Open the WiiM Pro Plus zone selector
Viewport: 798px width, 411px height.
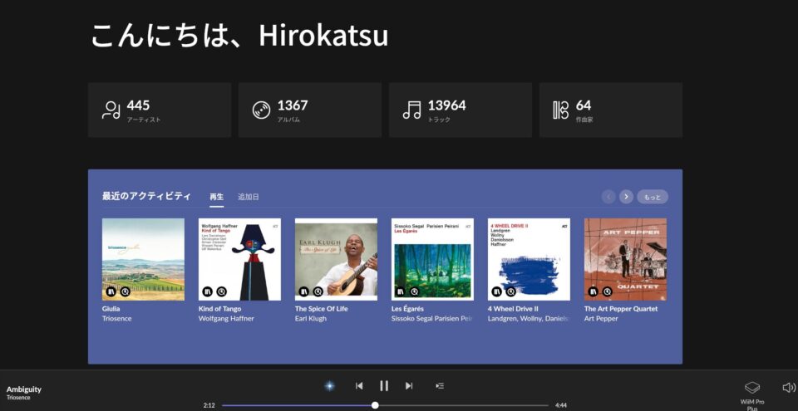[752, 396]
